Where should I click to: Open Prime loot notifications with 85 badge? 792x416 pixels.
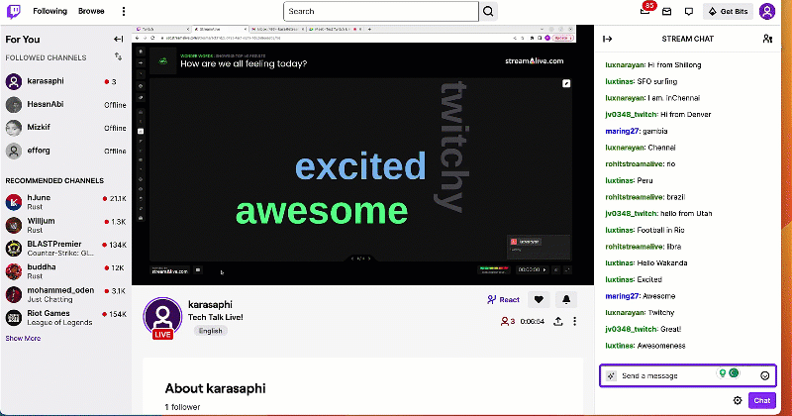[x=645, y=10]
